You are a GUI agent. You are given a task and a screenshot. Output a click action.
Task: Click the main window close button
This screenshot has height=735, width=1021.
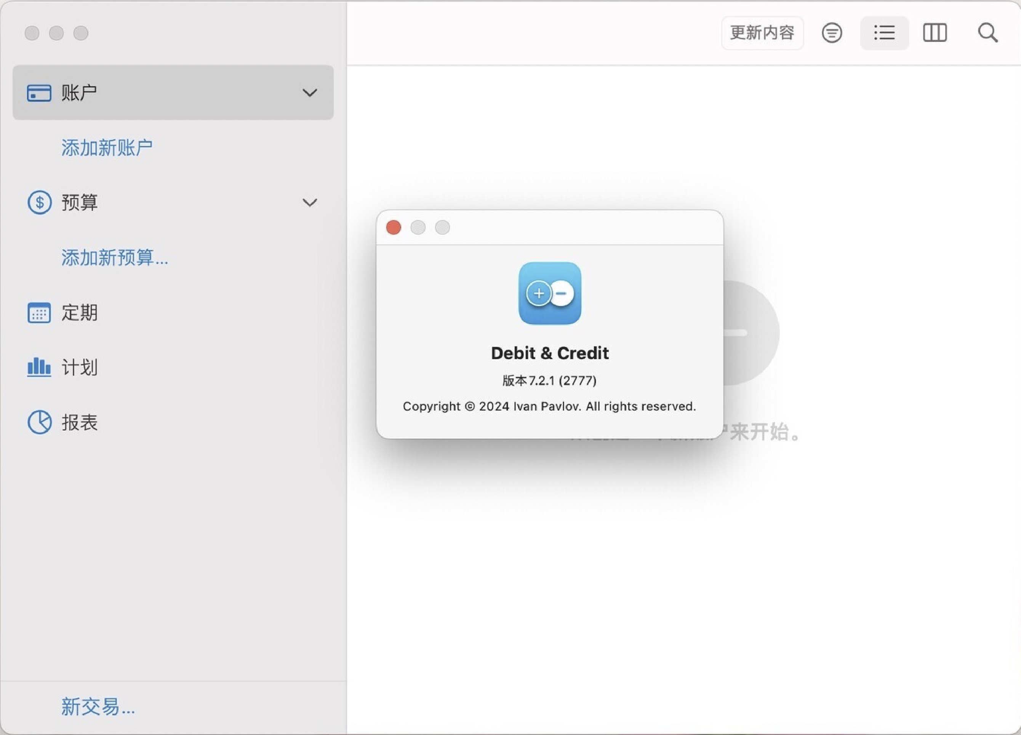pos(32,33)
